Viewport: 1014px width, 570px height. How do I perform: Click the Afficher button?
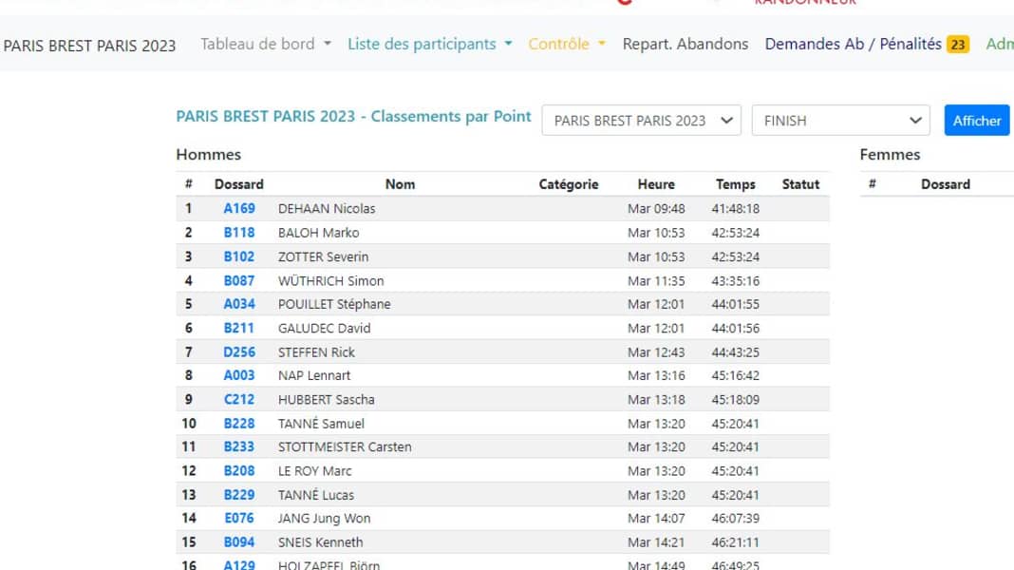pos(976,121)
